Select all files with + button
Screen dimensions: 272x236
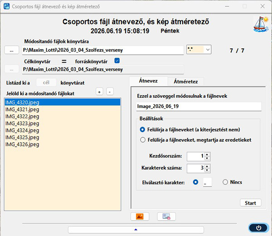pos(99,92)
